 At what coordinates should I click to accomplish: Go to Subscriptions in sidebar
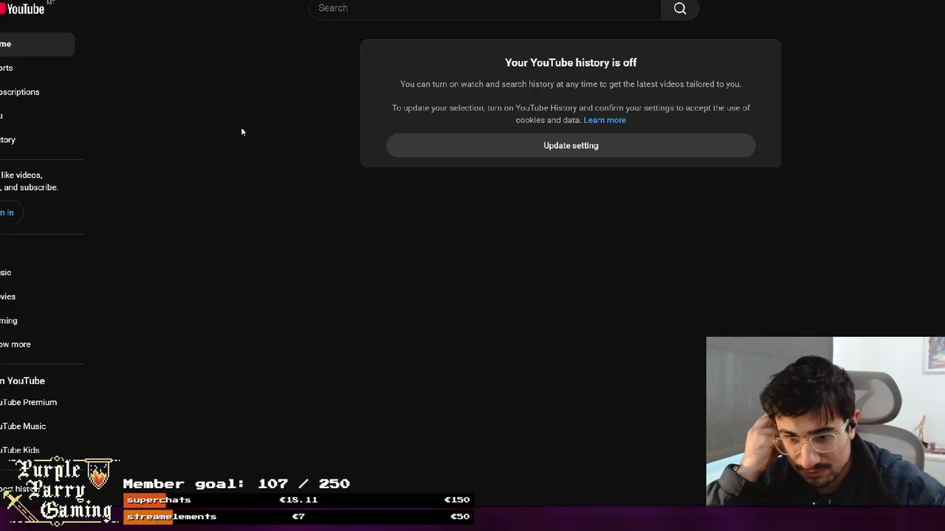click(x=20, y=92)
